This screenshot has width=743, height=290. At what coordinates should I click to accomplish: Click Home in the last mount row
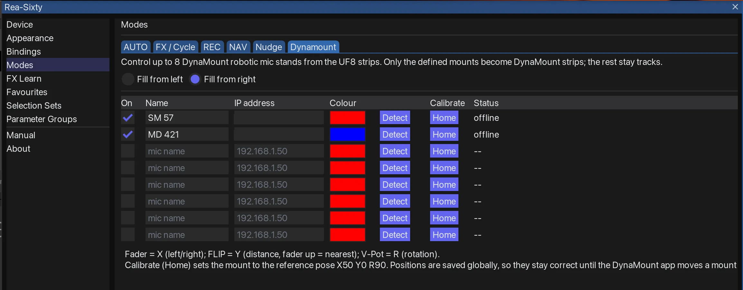[x=444, y=235]
